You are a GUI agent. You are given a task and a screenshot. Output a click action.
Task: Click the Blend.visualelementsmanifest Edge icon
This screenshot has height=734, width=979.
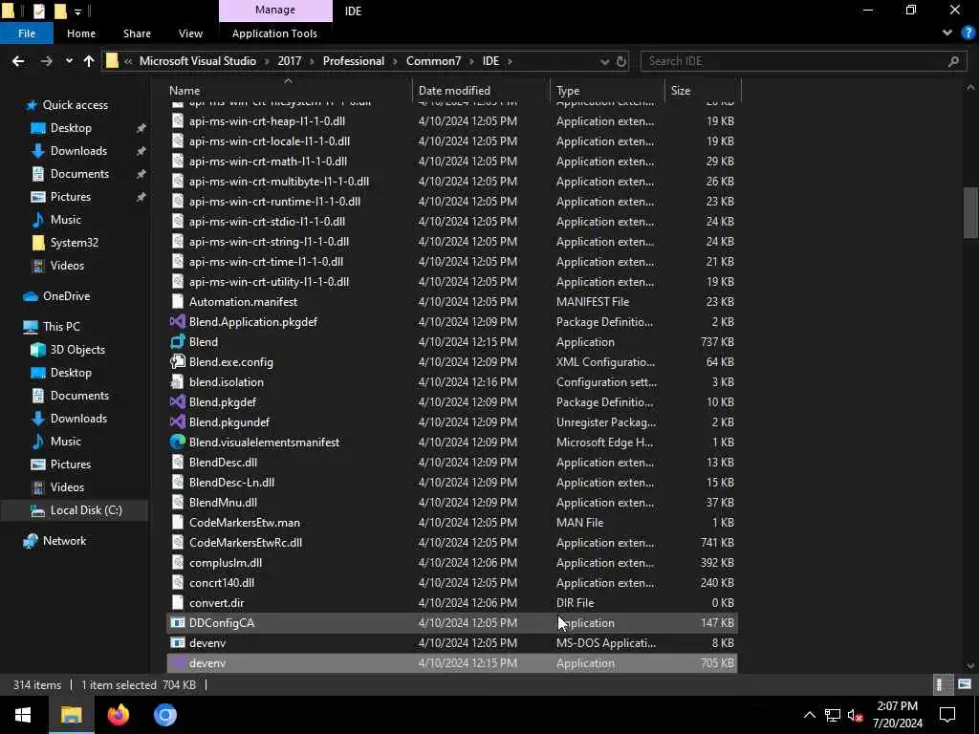(x=178, y=442)
